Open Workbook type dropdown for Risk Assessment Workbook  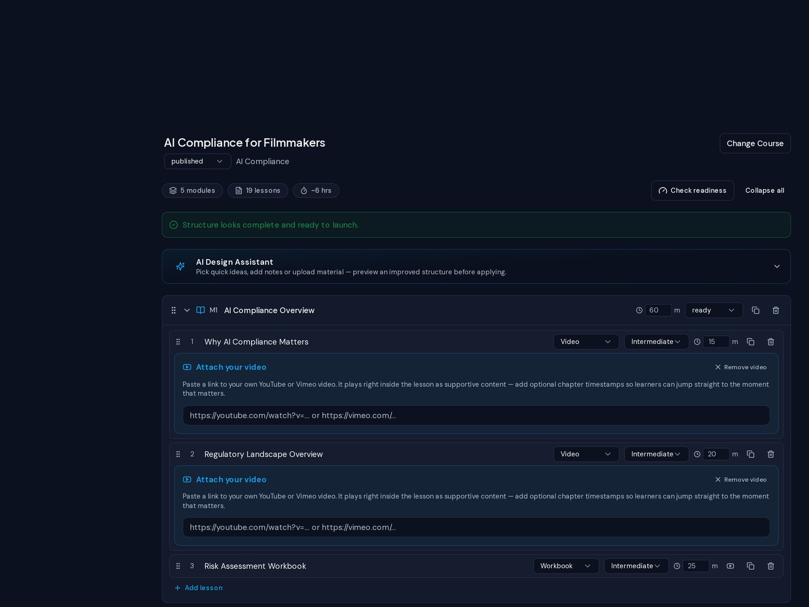(566, 566)
